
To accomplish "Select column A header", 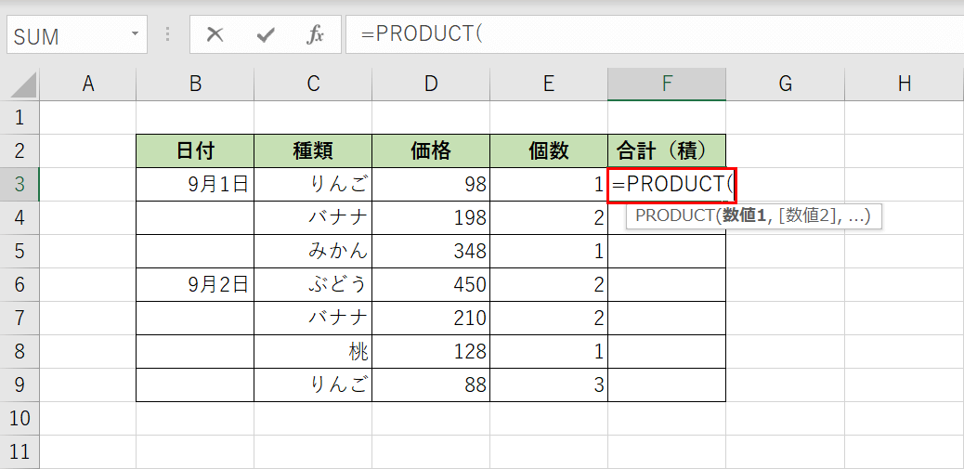I will [x=88, y=85].
